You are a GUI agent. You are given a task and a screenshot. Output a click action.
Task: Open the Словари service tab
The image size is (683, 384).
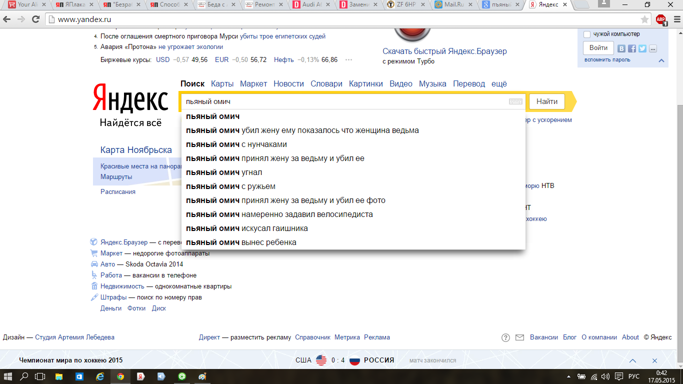326,83
